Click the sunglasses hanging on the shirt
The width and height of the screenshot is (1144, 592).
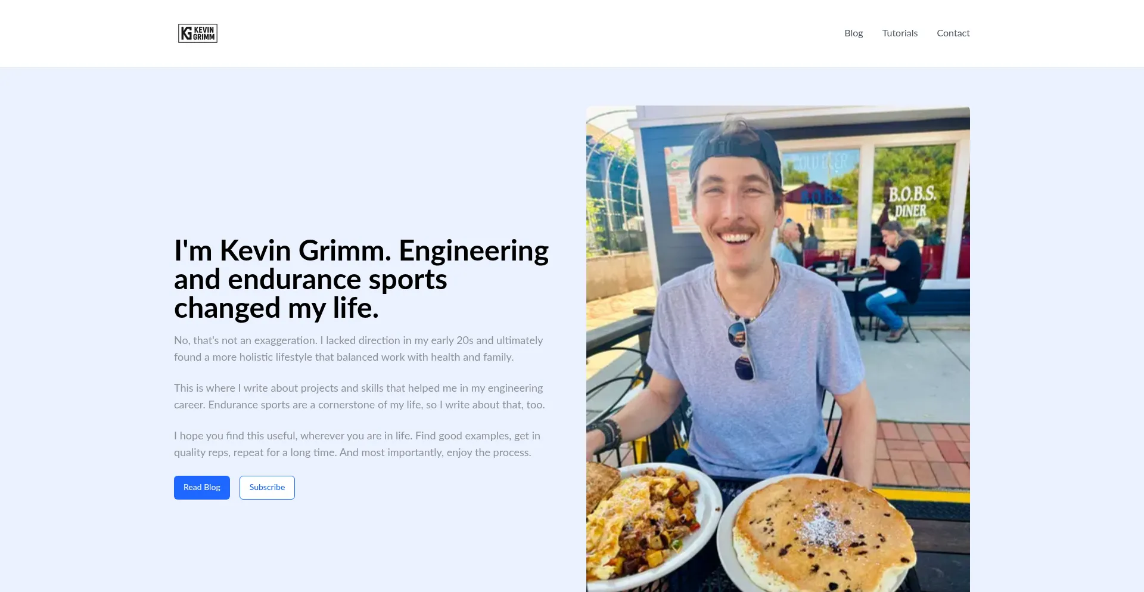pos(741,349)
